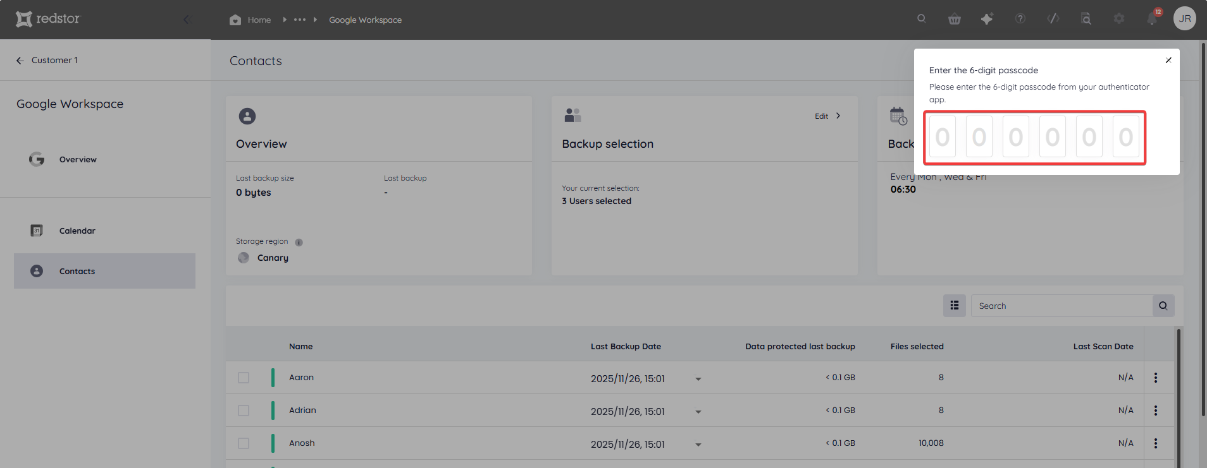This screenshot has width=1207, height=468.
Task: Click the contacts table scrollbar
Action: pyautogui.click(x=1179, y=398)
